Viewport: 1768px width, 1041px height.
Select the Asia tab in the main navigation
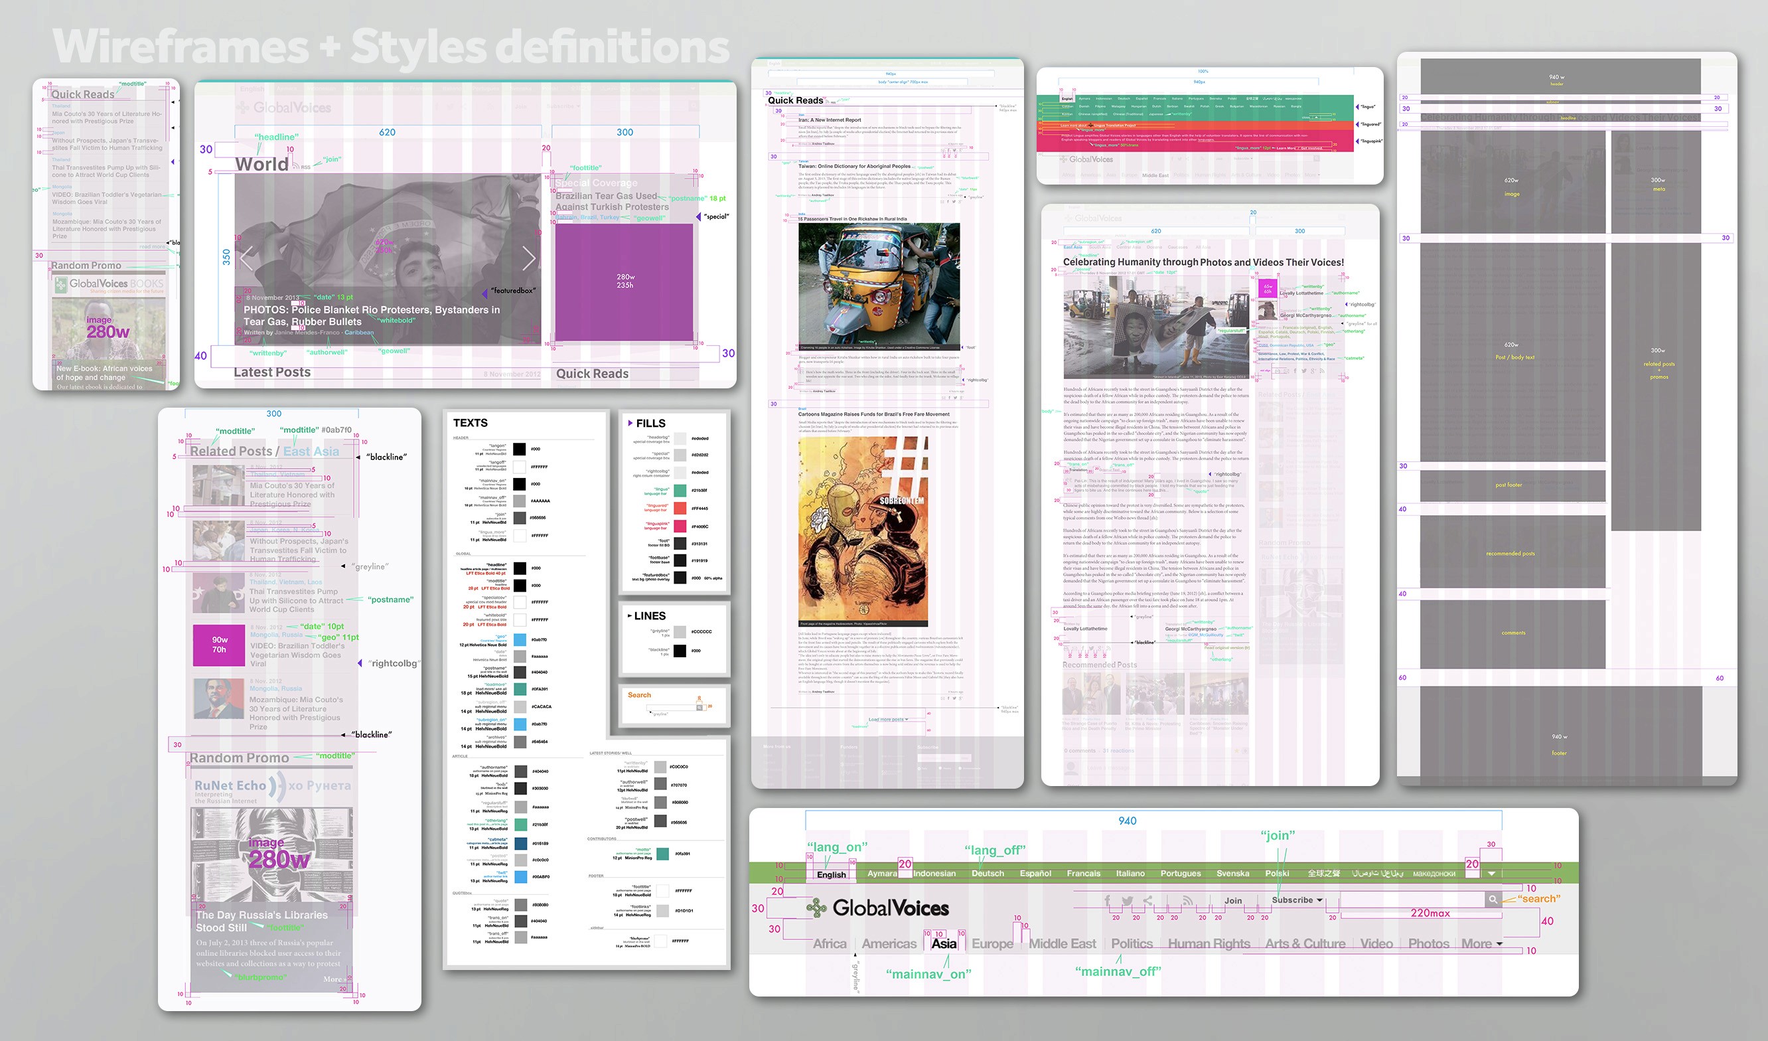(x=944, y=943)
